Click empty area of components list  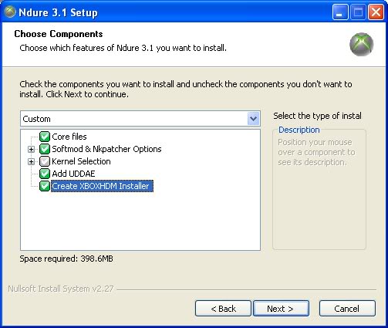(x=140, y=221)
